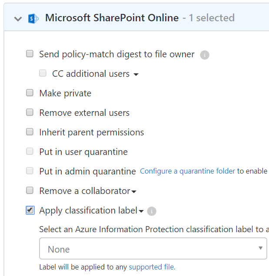Tick the Remove a collaborator checkbox
The height and width of the screenshot is (276, 269).
coord(30,191)
